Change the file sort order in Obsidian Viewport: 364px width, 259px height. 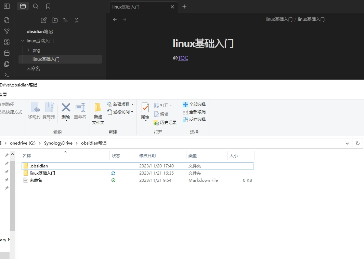tap(66, 20)
